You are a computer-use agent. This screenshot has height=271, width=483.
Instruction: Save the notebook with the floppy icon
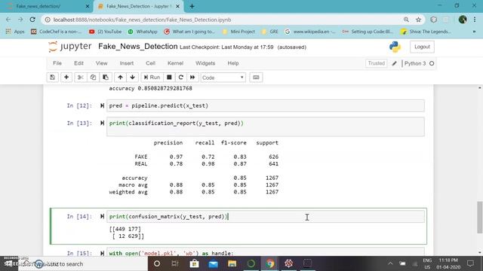[52, 78]
